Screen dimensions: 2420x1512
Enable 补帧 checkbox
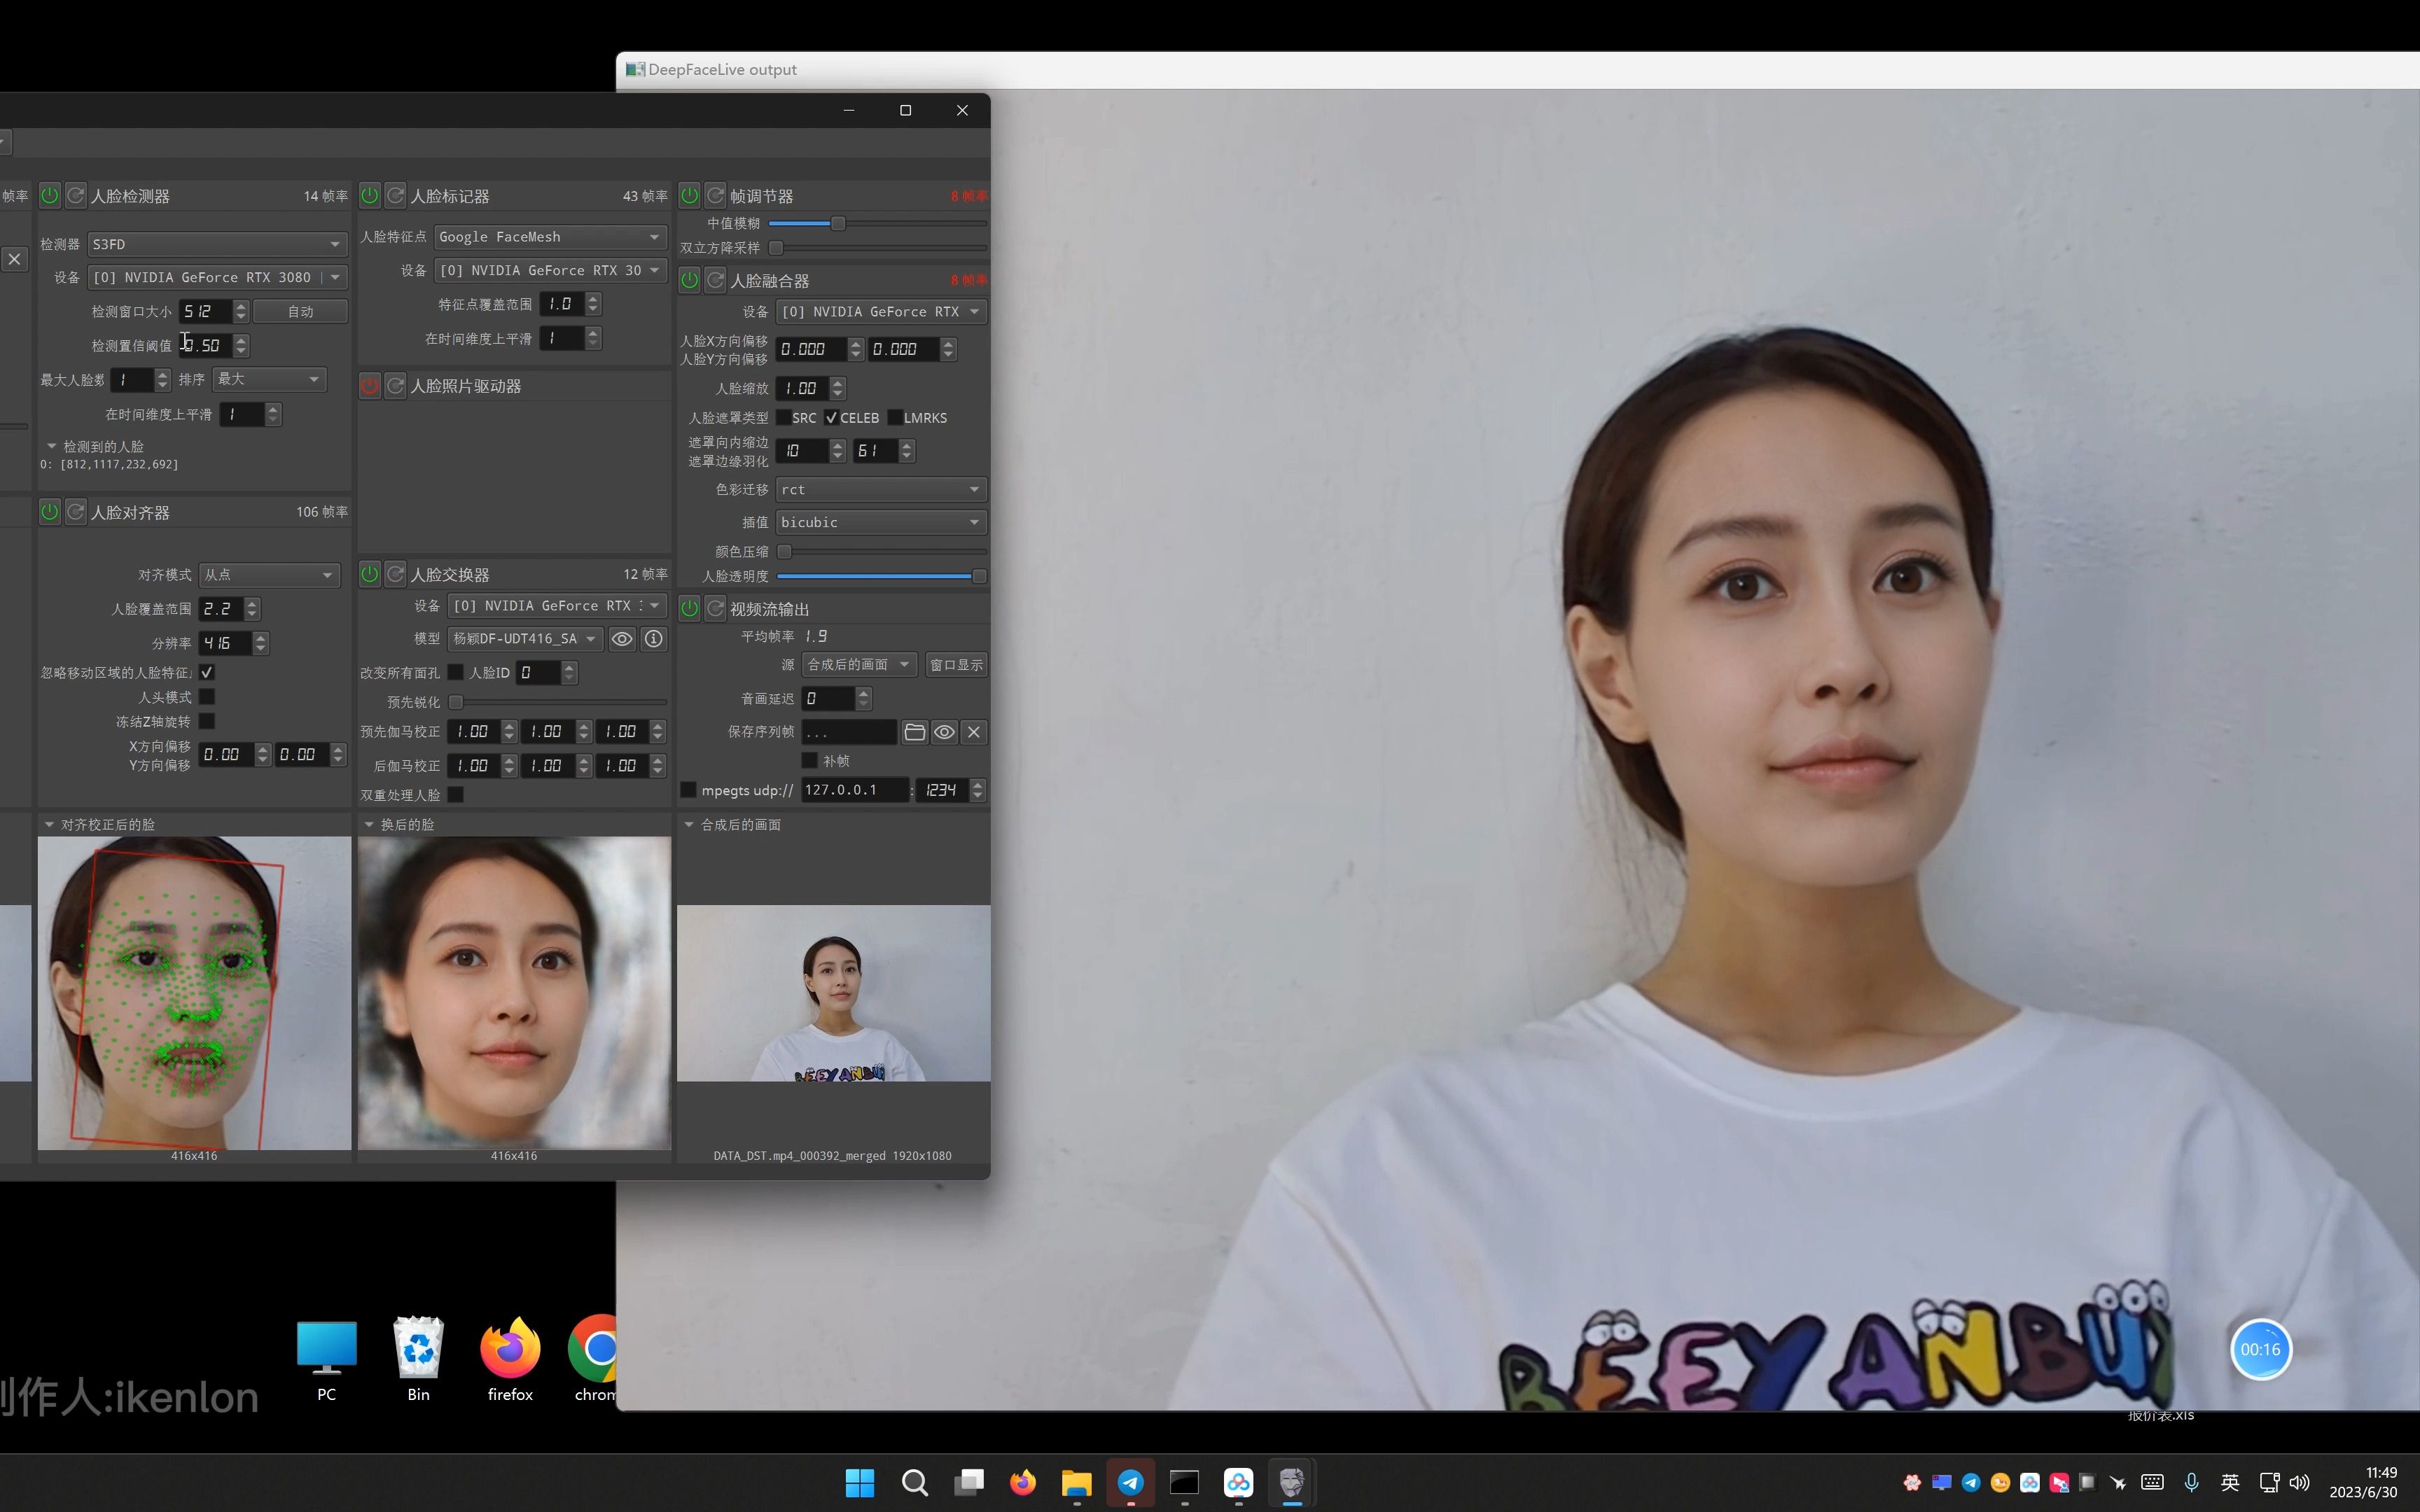(810, 761)
